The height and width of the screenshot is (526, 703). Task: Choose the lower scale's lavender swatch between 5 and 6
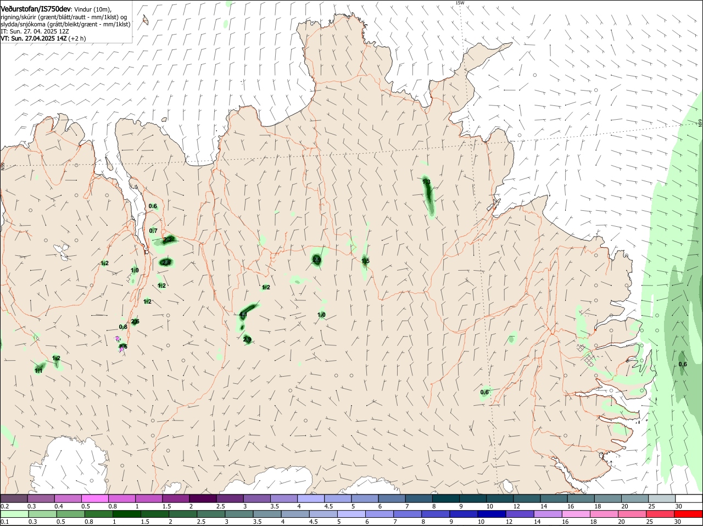coord(351,514)
